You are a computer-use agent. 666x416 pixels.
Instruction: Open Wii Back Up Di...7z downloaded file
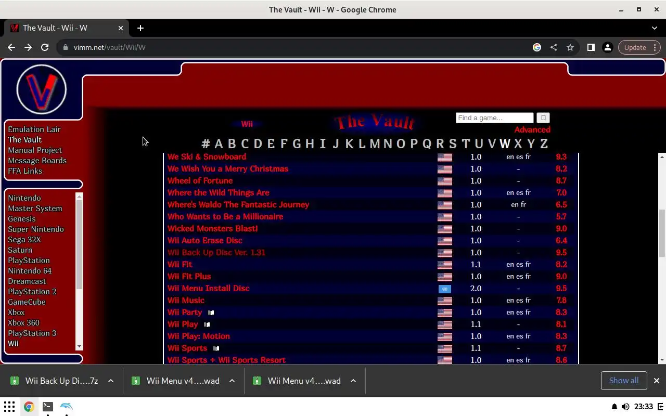61,381
